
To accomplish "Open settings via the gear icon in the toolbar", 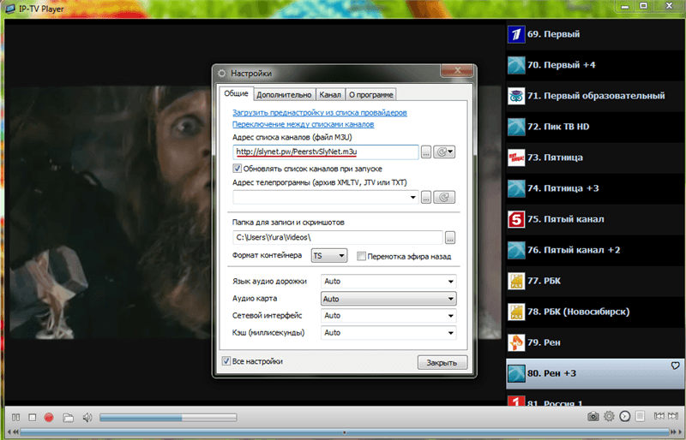I will pyautogui.click(x=609, y=416).
